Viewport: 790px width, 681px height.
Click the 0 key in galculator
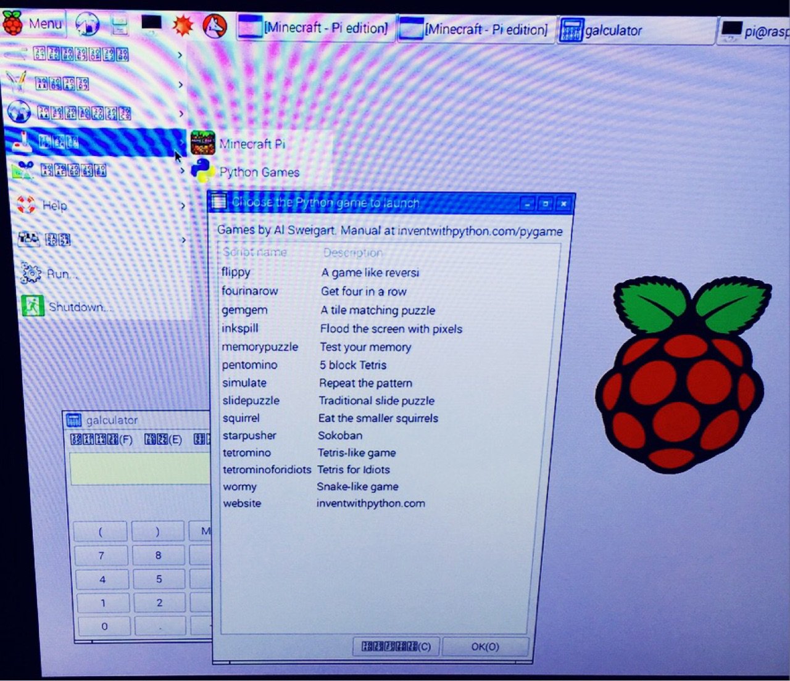point(104,626)
